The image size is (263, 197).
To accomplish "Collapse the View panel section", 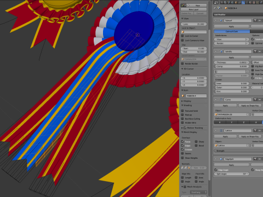I will (182, 19).
